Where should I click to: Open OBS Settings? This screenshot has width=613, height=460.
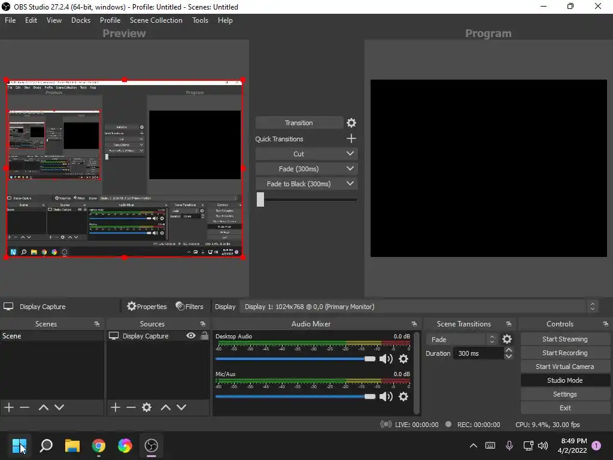[565, 394]
